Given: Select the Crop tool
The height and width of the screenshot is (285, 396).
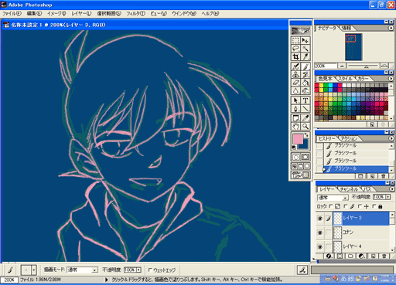Looking at the screenshot, I should (x=295, y=56).
